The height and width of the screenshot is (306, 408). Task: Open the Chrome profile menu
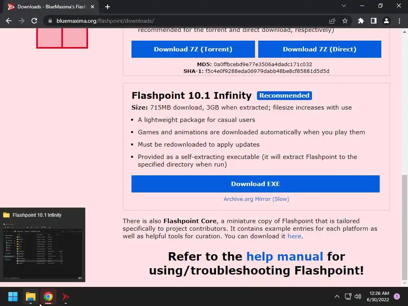pos(386,21)
